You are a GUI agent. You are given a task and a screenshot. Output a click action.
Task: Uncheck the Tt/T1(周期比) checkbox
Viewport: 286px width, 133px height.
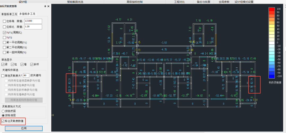click(x=4, y=33)
